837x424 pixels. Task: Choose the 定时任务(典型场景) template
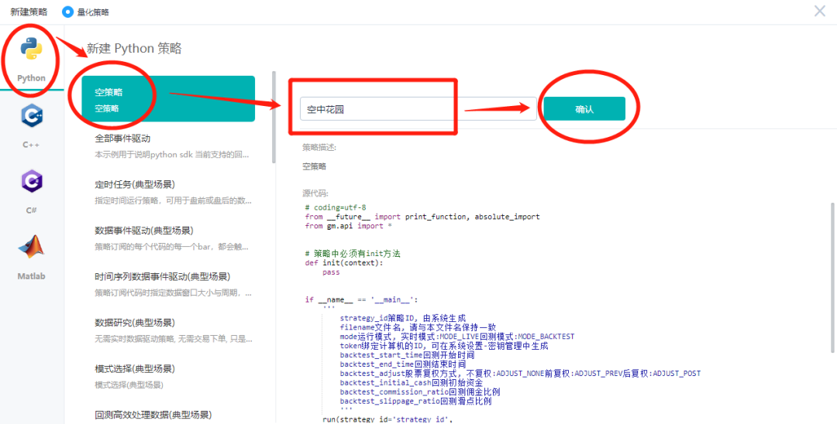click(x=168, y=192)
